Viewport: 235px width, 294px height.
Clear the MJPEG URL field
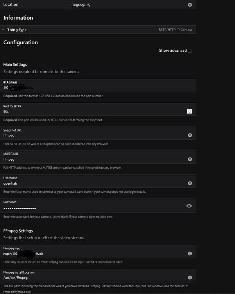pos(190,159)
